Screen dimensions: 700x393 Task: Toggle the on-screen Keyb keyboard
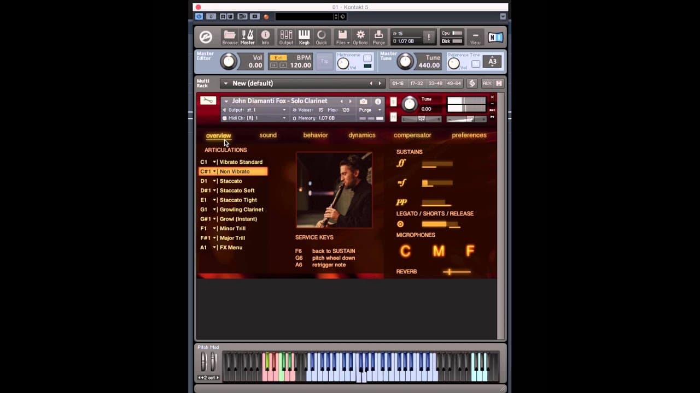304,37
